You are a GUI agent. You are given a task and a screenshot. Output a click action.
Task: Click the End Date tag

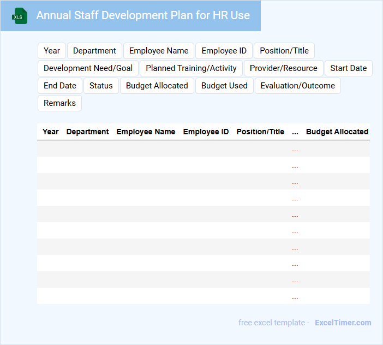(x=60, y=86)
